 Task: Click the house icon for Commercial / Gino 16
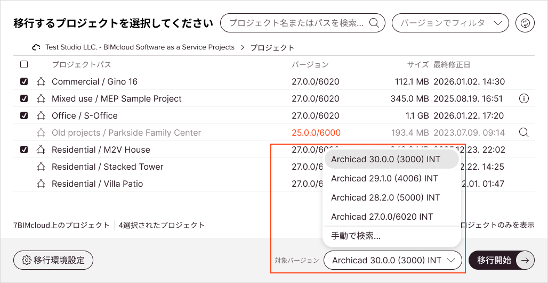[x=41, y=81]
